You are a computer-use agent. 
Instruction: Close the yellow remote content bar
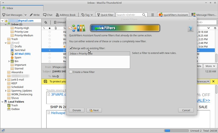pyautogui.click(x=213, y=81)
